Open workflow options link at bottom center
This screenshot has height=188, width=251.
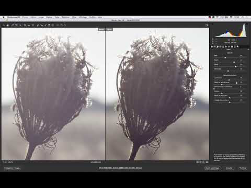pos(120,168)
